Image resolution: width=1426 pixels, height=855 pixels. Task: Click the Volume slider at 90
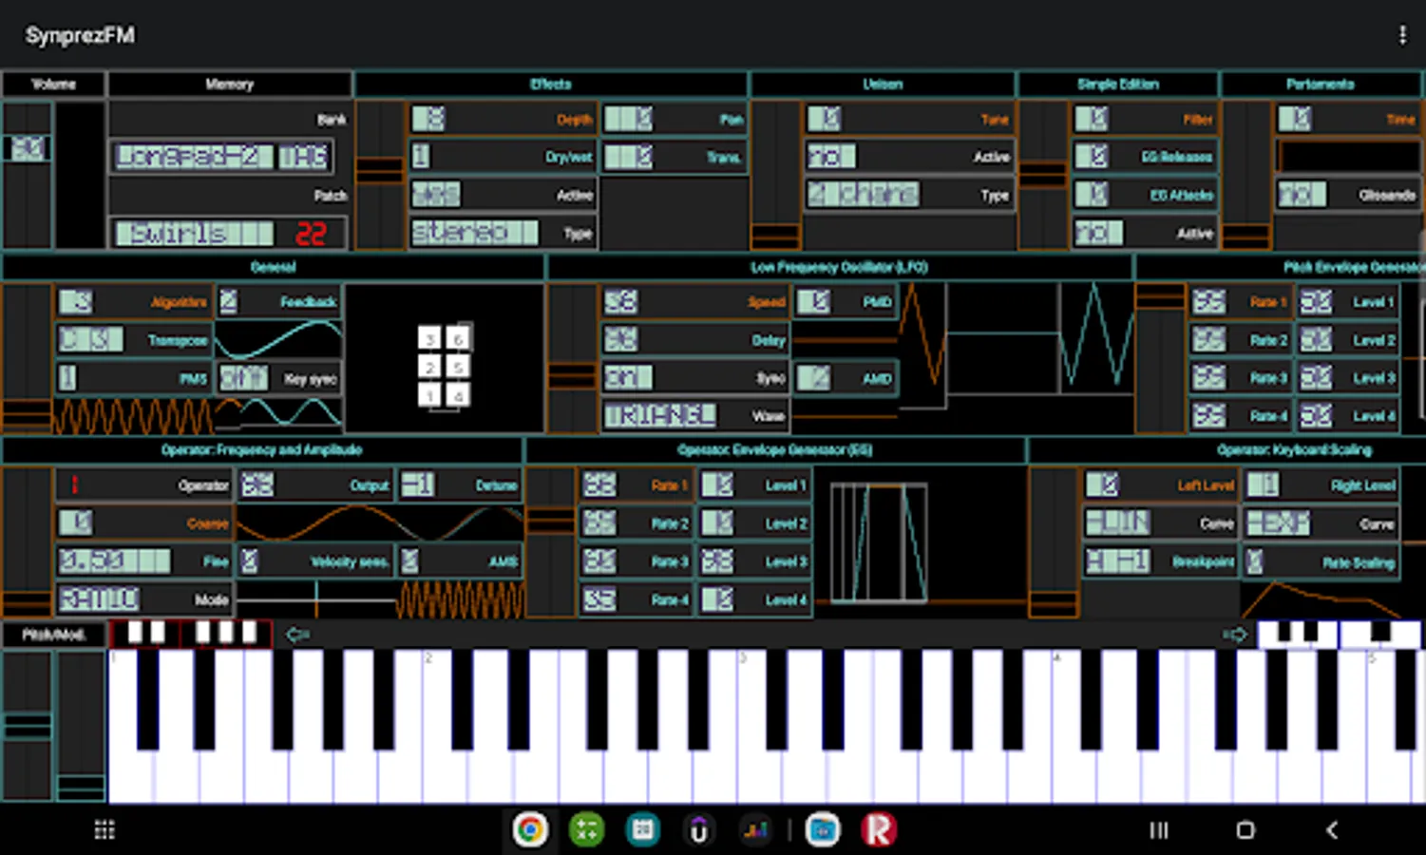pos(27,148)
